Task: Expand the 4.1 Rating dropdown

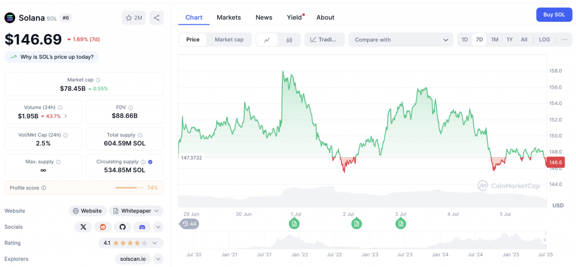Action: [130, 243]
